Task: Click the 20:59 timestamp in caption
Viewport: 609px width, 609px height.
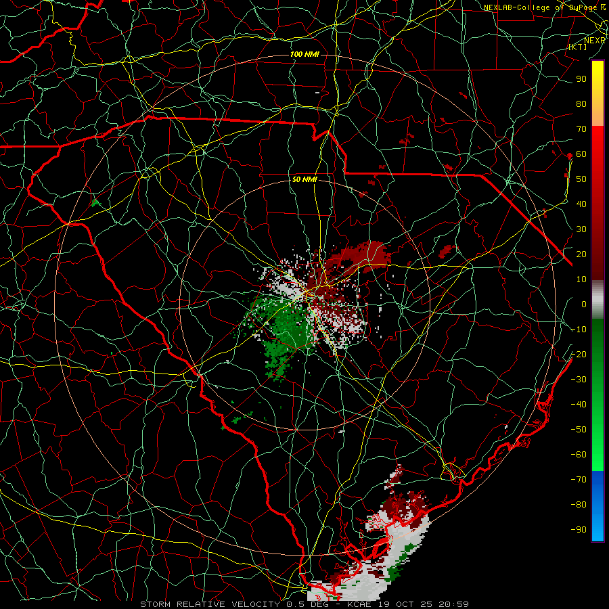Action: [453, 604]
